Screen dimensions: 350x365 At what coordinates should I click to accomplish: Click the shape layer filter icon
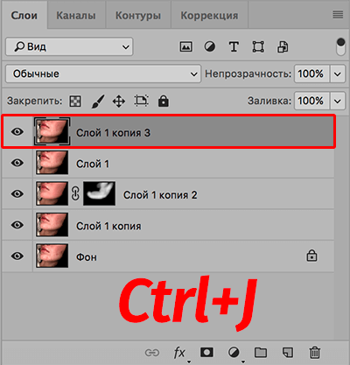pyautogui.click(x=258, y=46)
